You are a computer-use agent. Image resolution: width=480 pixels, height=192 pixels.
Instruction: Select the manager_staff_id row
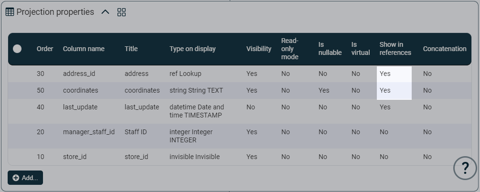click(89, 132)
